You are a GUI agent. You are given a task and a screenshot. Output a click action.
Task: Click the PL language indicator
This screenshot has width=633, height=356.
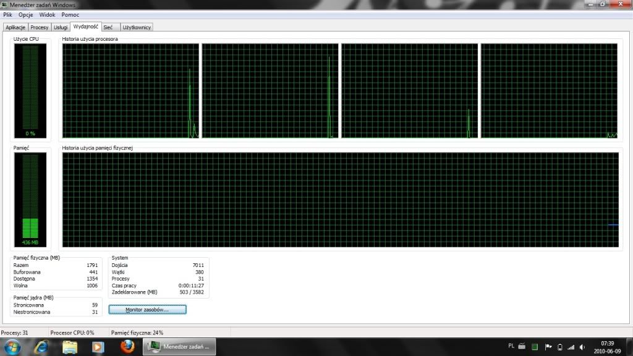point(511,346)
